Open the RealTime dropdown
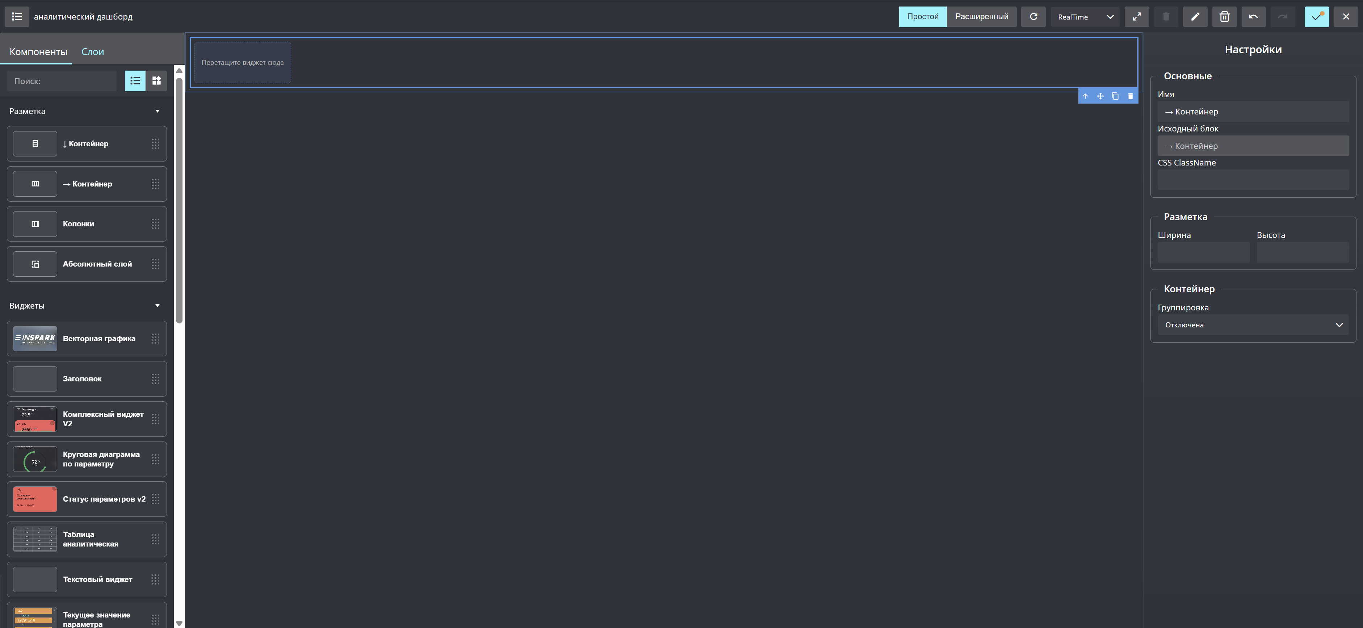Screen dimensions: 1363x628 (x=1085, y=16)
